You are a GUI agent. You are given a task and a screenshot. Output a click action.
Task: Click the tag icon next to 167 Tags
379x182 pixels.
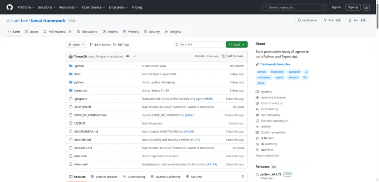pos(115,44)
